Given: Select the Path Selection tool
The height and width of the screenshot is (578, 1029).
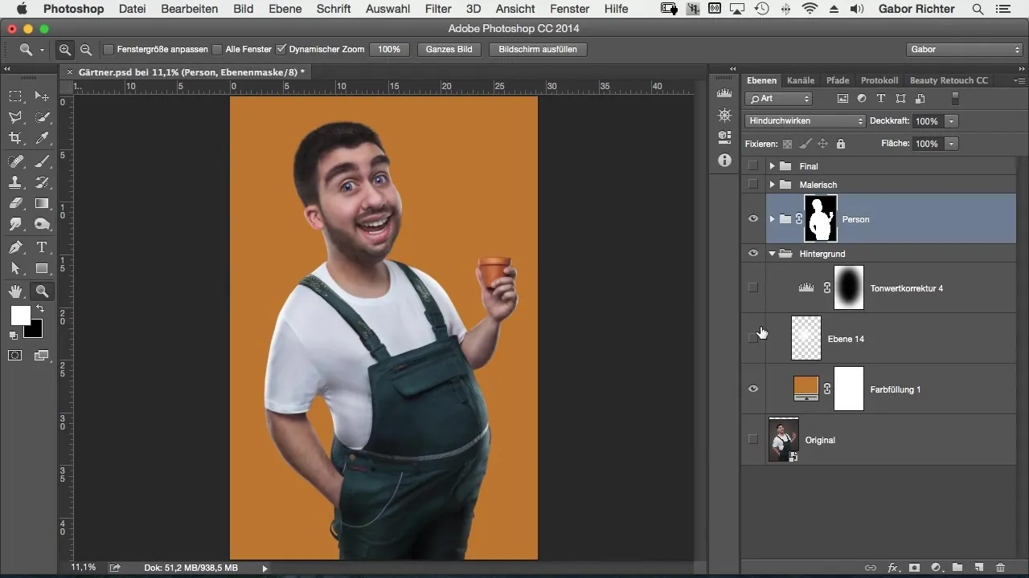Looking at the screenshot, I should point(15,269).
